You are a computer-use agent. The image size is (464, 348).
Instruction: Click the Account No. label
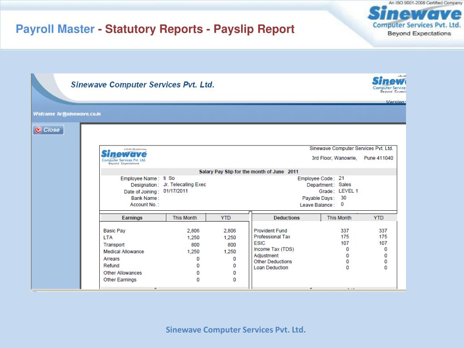click(145, 205)
